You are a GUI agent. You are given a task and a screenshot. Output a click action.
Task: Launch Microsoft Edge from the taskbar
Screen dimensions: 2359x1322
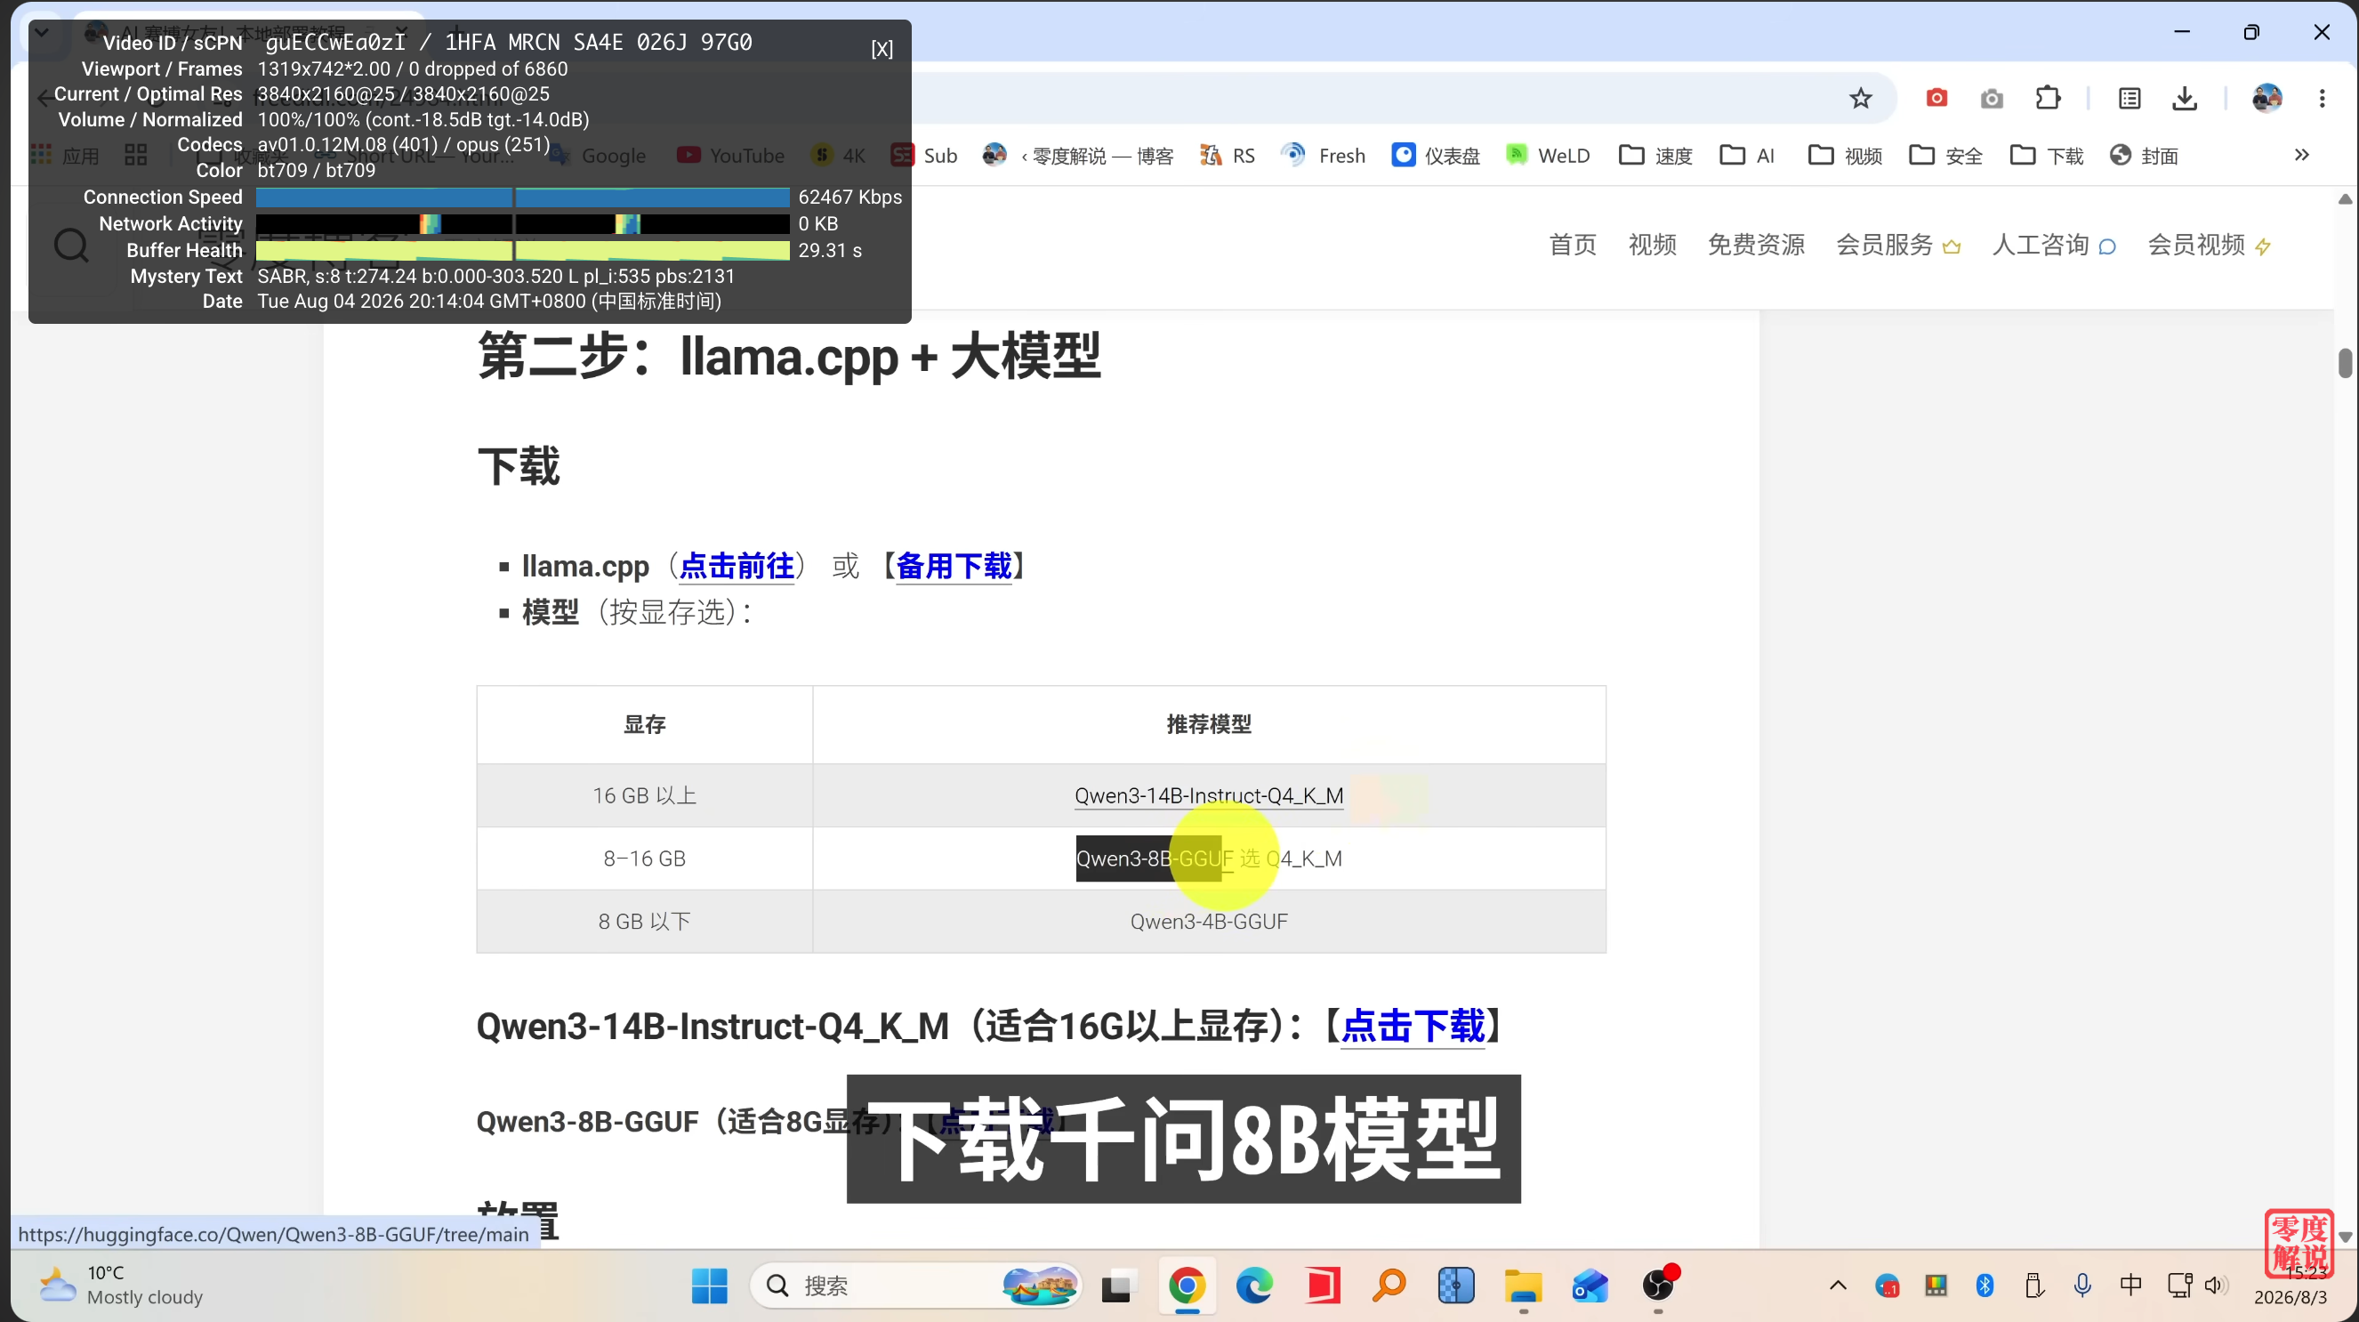pyautogui.click(x=1254, y=1286)
